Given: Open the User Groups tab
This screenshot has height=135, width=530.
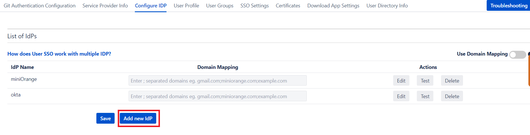Looking at the screenshot, I should 220,6.
